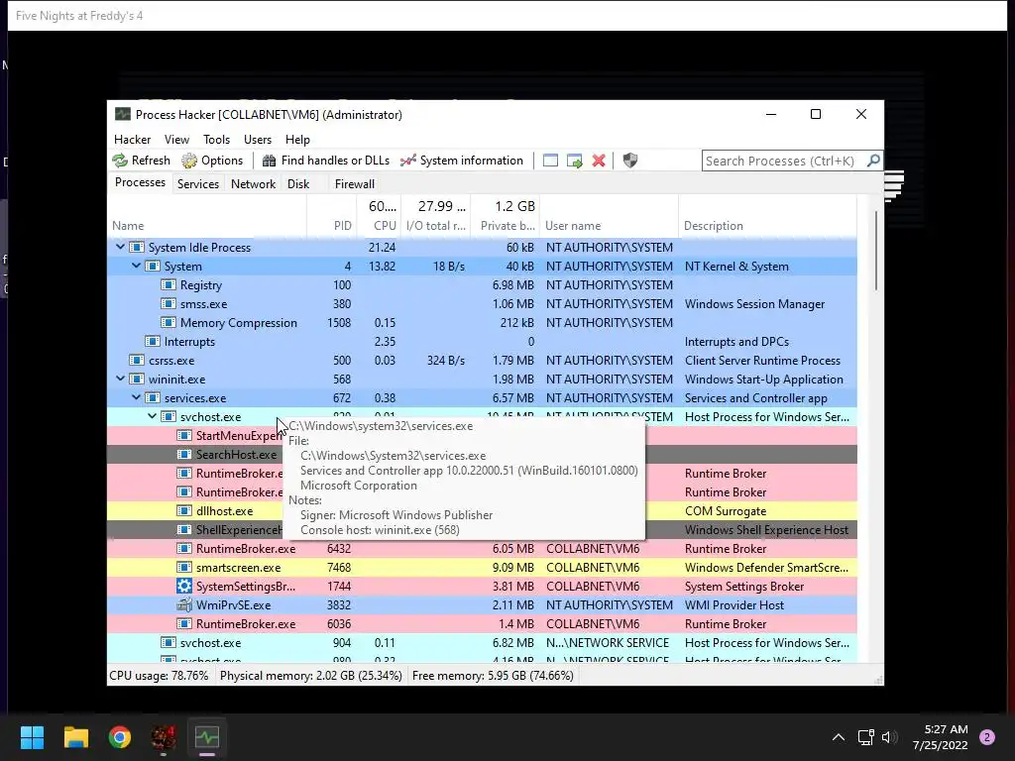Image resolution: width=1015 pixels, height=761 pixels.
Task: Click the Memory Compression process icon
Action: coord(169,323)
